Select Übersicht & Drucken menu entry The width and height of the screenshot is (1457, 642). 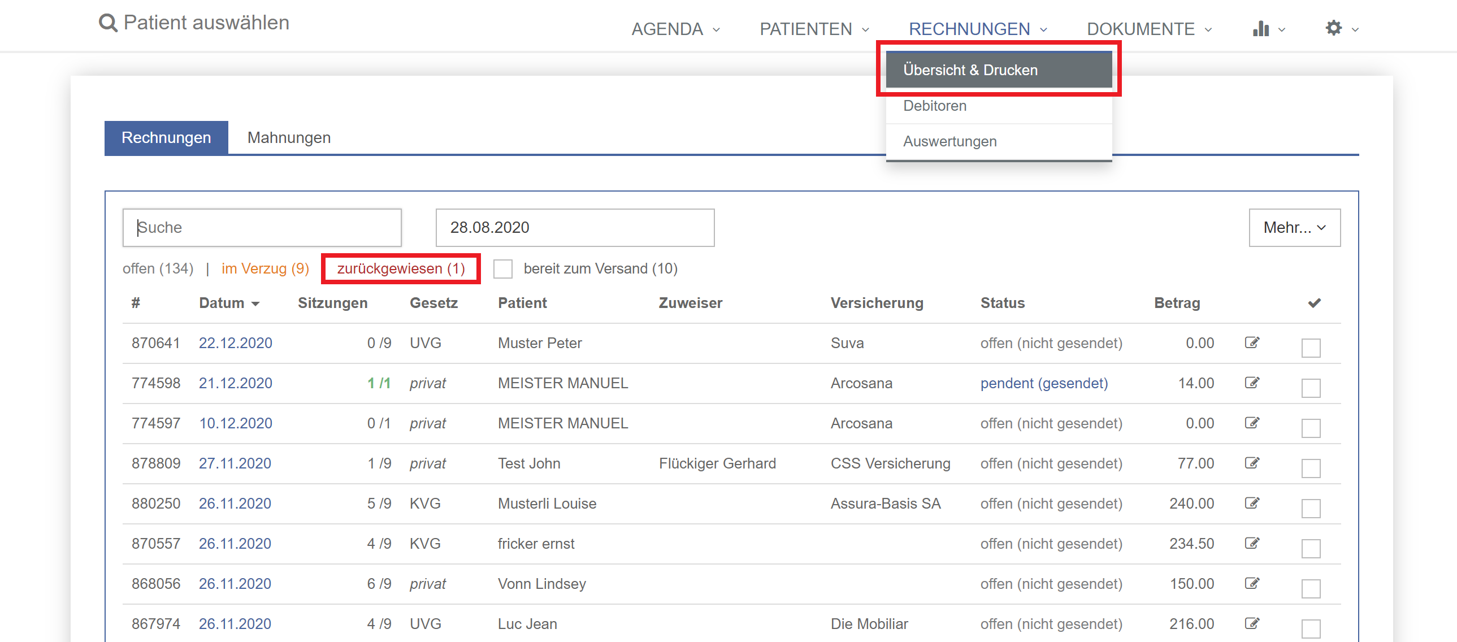[x=998, y=70]
